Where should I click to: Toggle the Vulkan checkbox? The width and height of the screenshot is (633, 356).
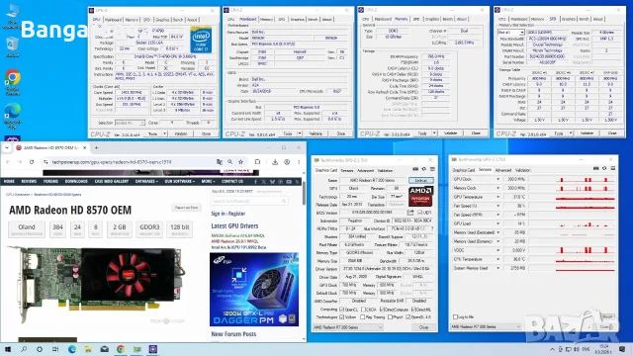pyautogui.click(x=342, y=317)
